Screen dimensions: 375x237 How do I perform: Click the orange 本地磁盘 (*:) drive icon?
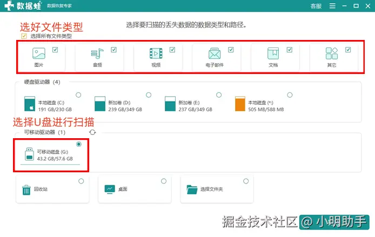pyautogui.click(x=240, y=104)
